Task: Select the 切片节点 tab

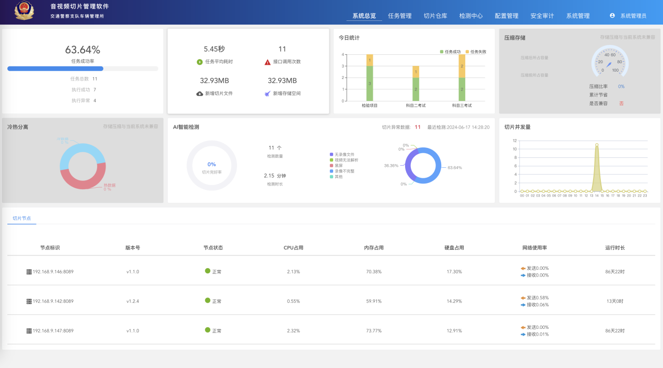Action: click(x=22, y=218)
